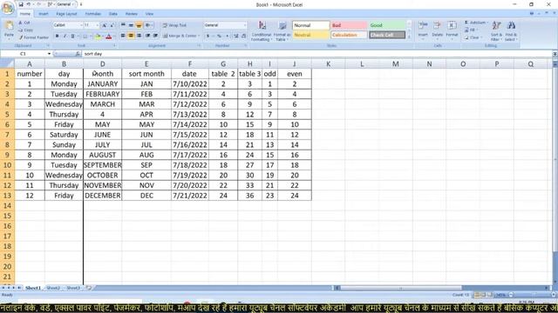Apply the Good cell style

387,25
